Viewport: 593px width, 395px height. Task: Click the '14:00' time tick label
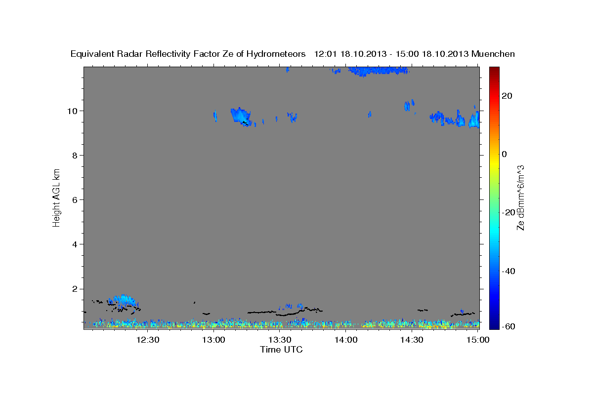[x=346, y=340]
